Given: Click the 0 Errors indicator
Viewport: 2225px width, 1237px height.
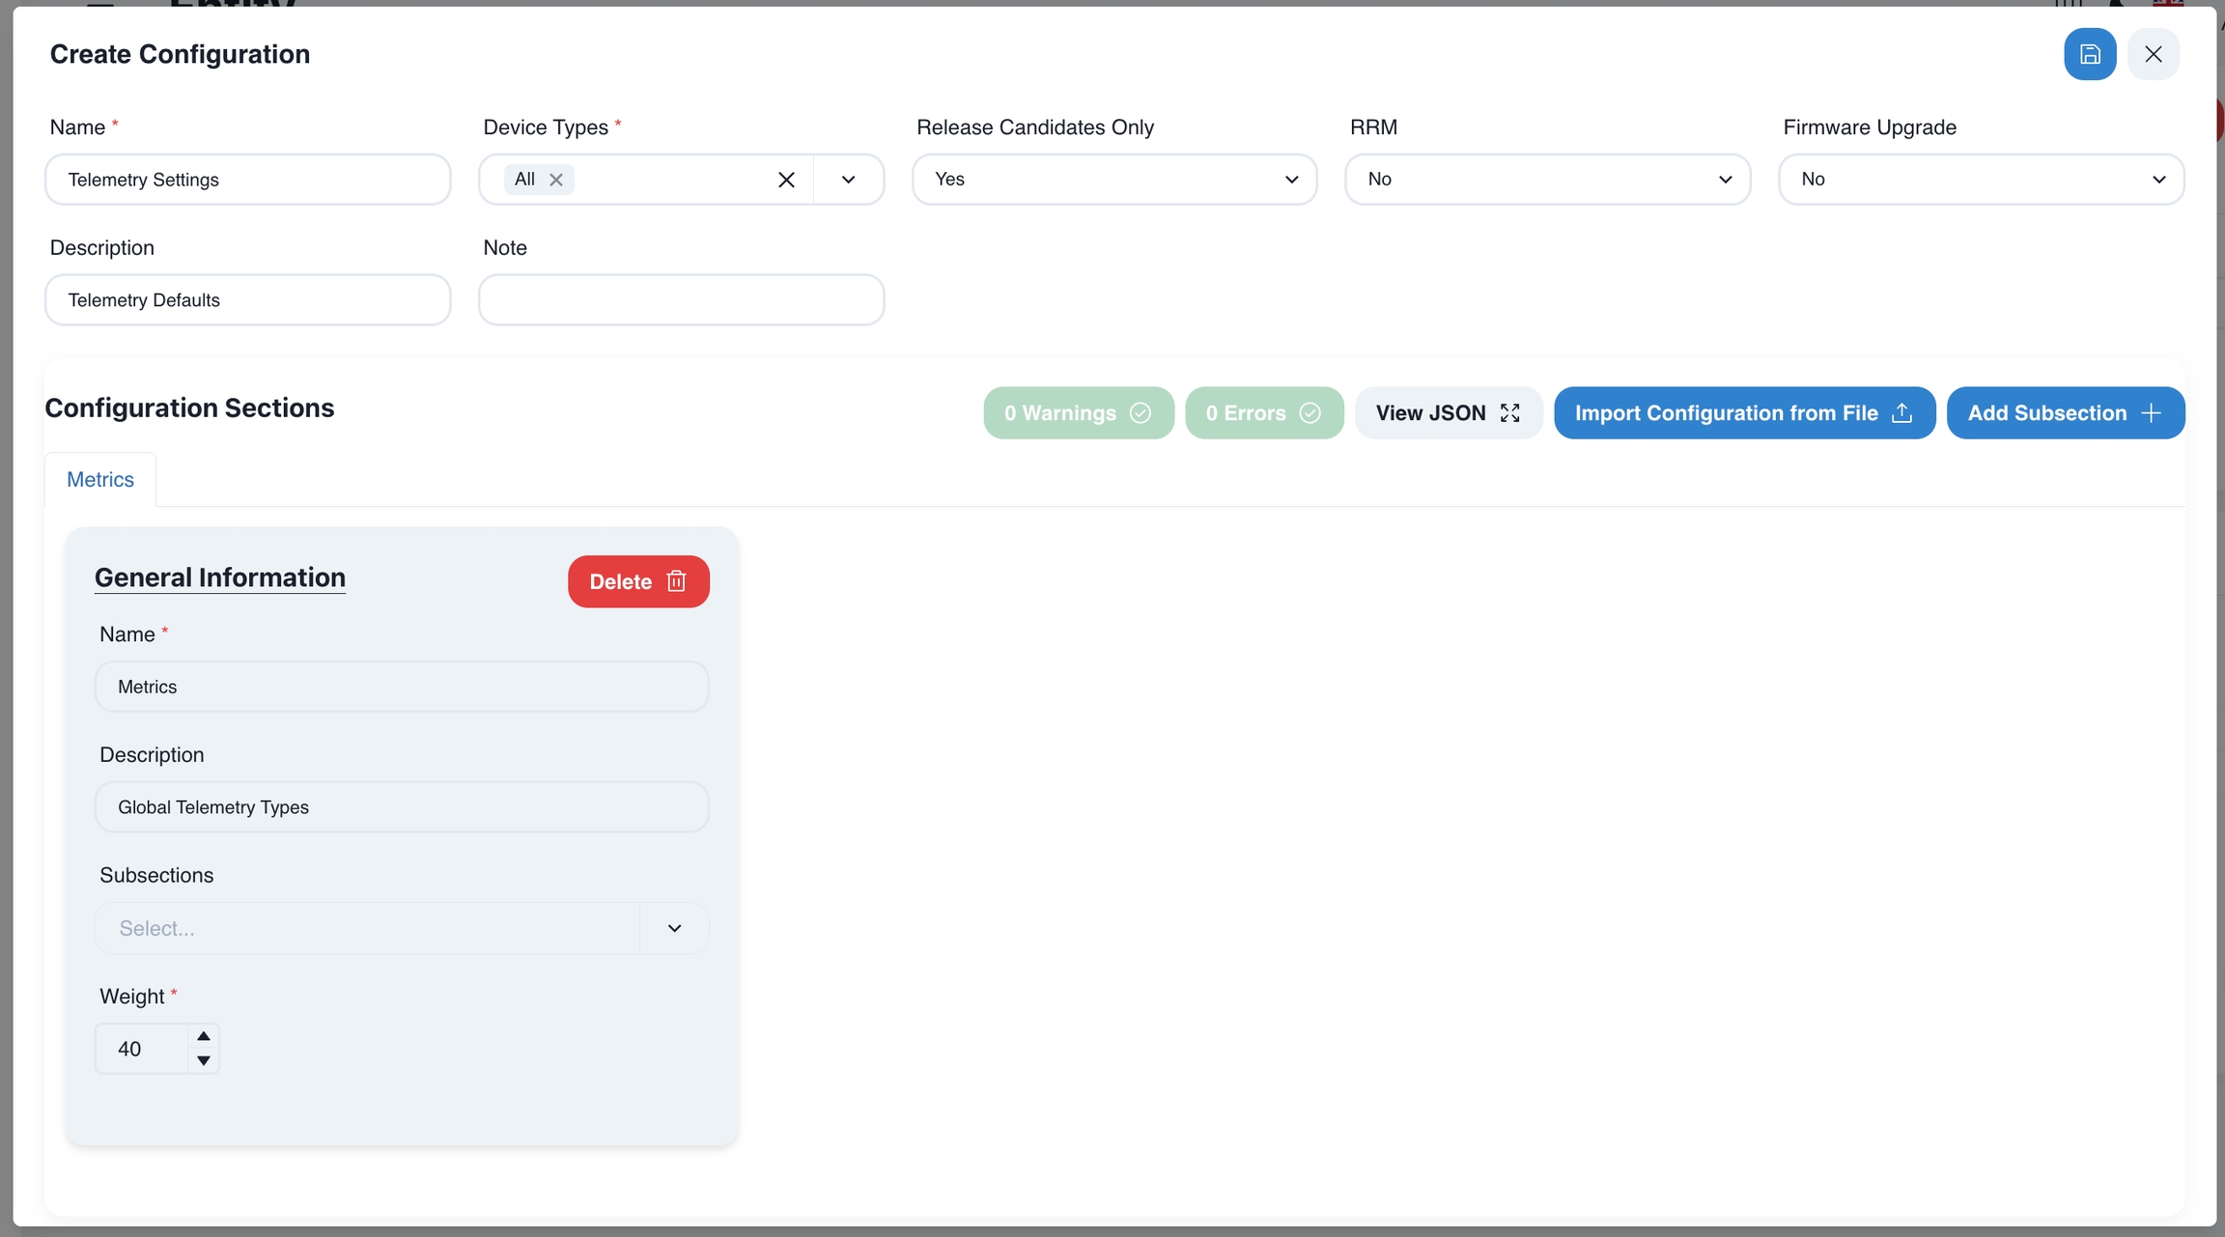Looking at the screenshot, I should coord(1263,413).
